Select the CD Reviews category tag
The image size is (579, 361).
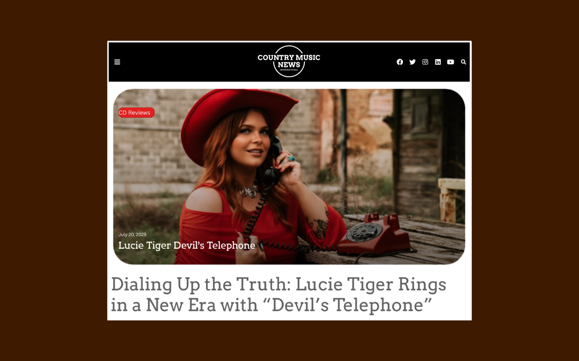[x=136, y=113]
